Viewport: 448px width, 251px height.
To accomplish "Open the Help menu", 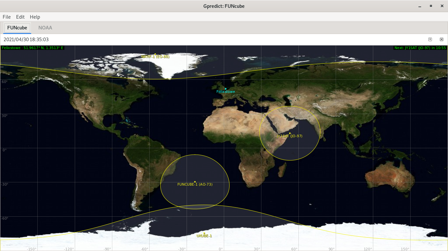I will (35, 17).
